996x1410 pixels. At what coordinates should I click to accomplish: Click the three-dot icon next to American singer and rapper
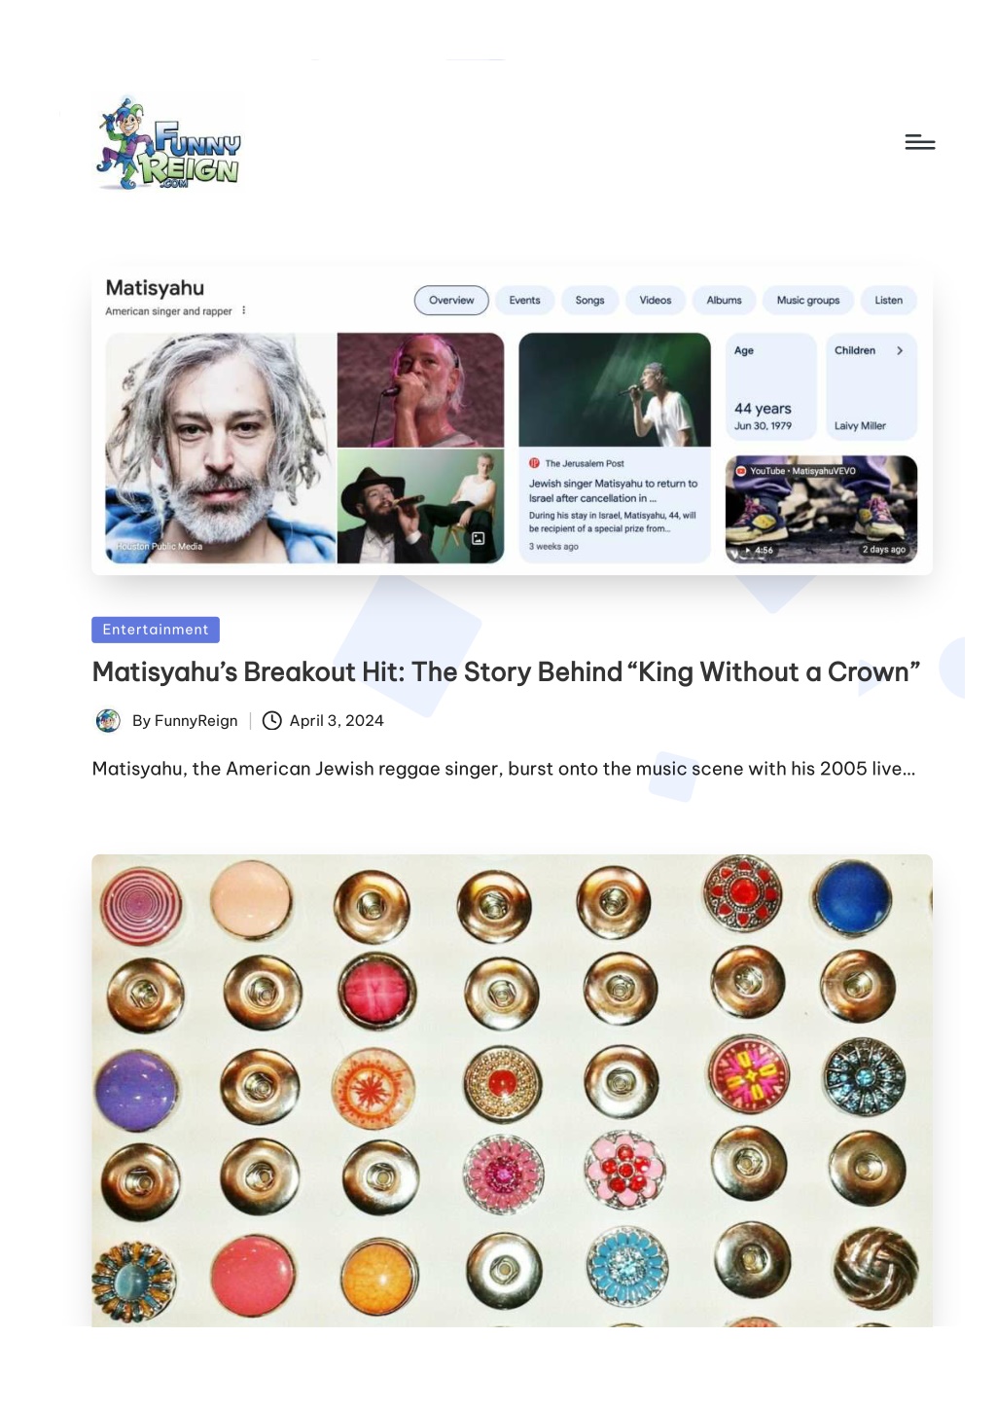click(x=243, y=310)
